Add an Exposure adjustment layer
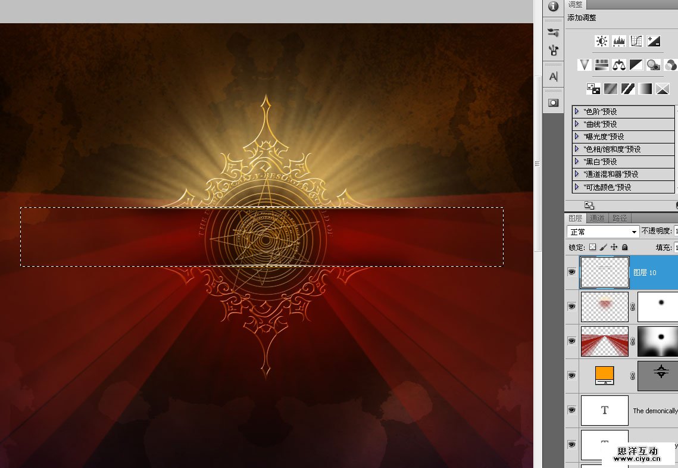Screen dimensions: 678x468 (x=654, y=41)
